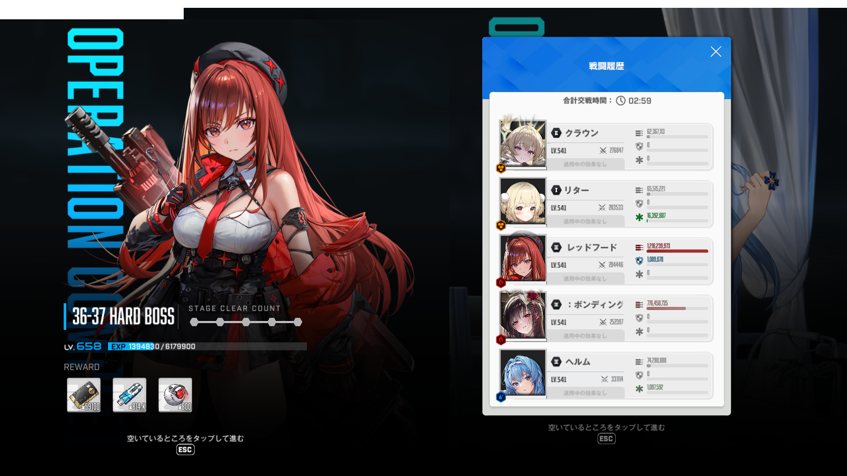Image resolution: width=847 pixels, height=476 pixels.
Task: Click first stage clear count marker
Action: pyautogui.click(x=194, y=322)
